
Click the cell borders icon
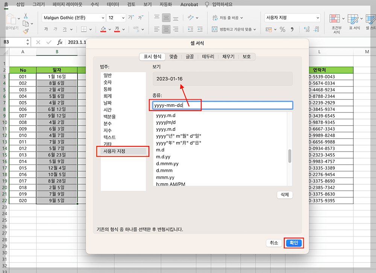click(84, 29)
